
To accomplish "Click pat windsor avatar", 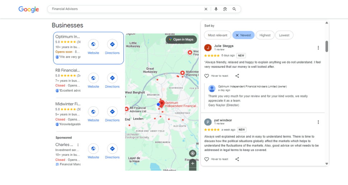I will pyautogui.click(x=208, y=122).
